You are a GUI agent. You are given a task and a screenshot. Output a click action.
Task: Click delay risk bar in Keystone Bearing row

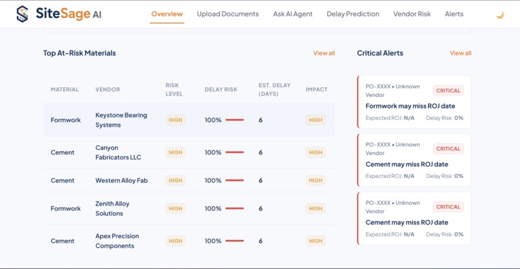coord(235,120)
